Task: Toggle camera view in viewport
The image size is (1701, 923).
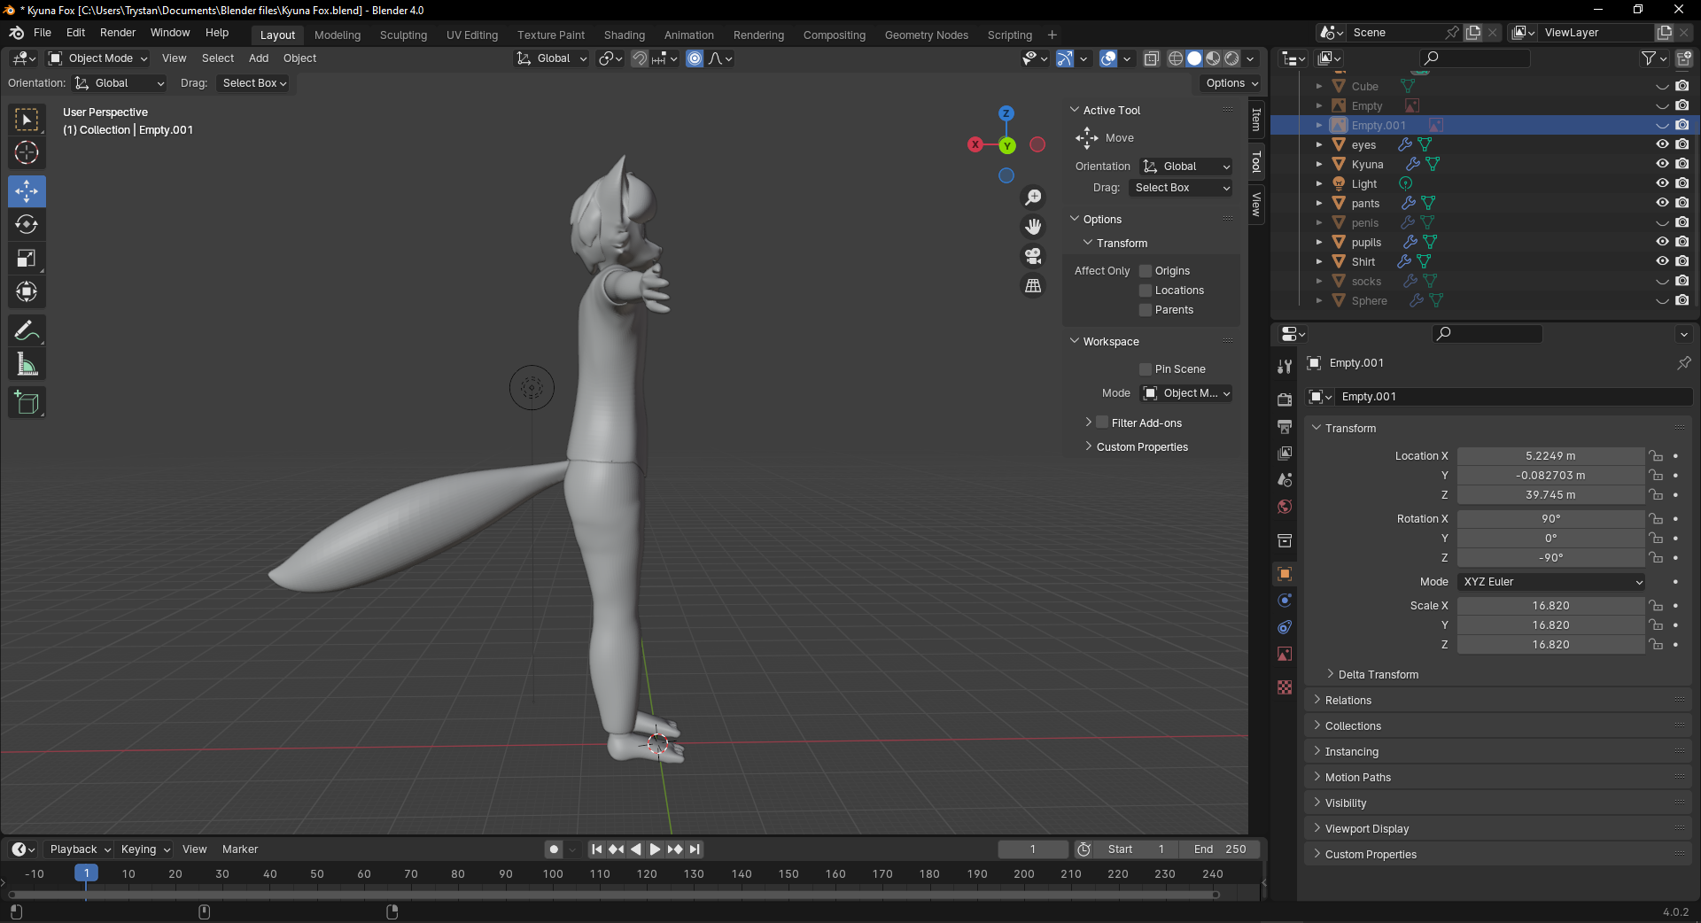Action: point(1033,257)
